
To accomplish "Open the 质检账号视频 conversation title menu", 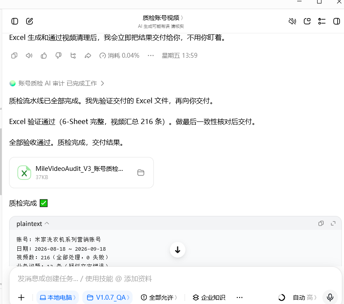I will pyautogui.click(x=162, y=18).
